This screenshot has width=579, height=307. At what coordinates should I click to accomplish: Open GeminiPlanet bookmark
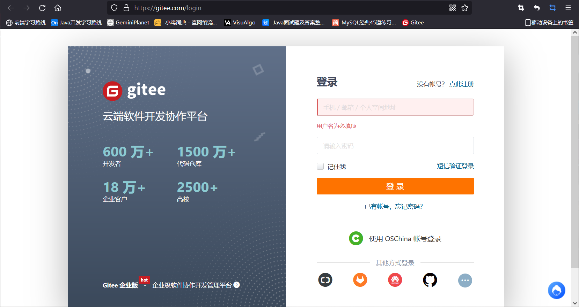(128, 22)
